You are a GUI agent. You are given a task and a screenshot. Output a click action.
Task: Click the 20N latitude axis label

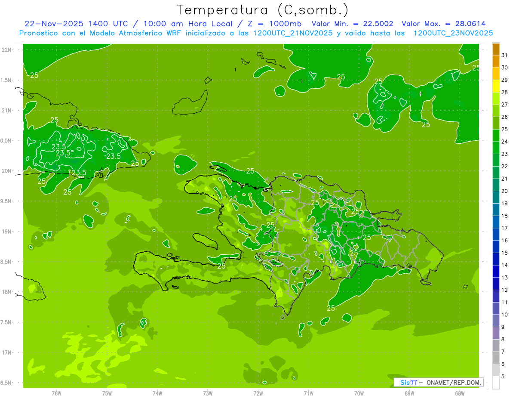pyautogui.click(x=7, y=171)
